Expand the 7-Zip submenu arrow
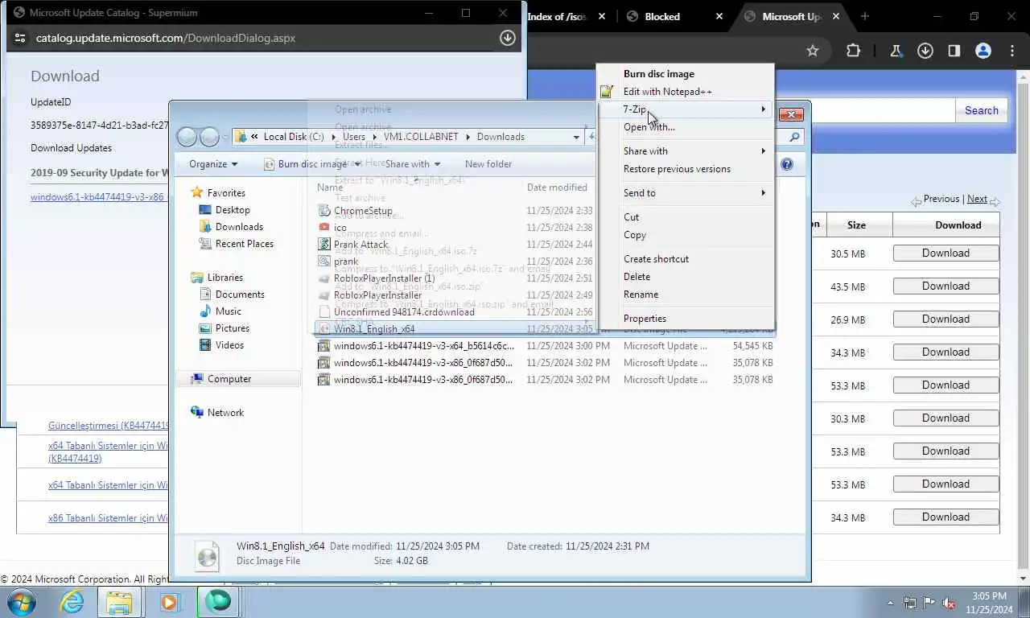The height and width of the screenshot is (618, 1030). click(764, 109)
